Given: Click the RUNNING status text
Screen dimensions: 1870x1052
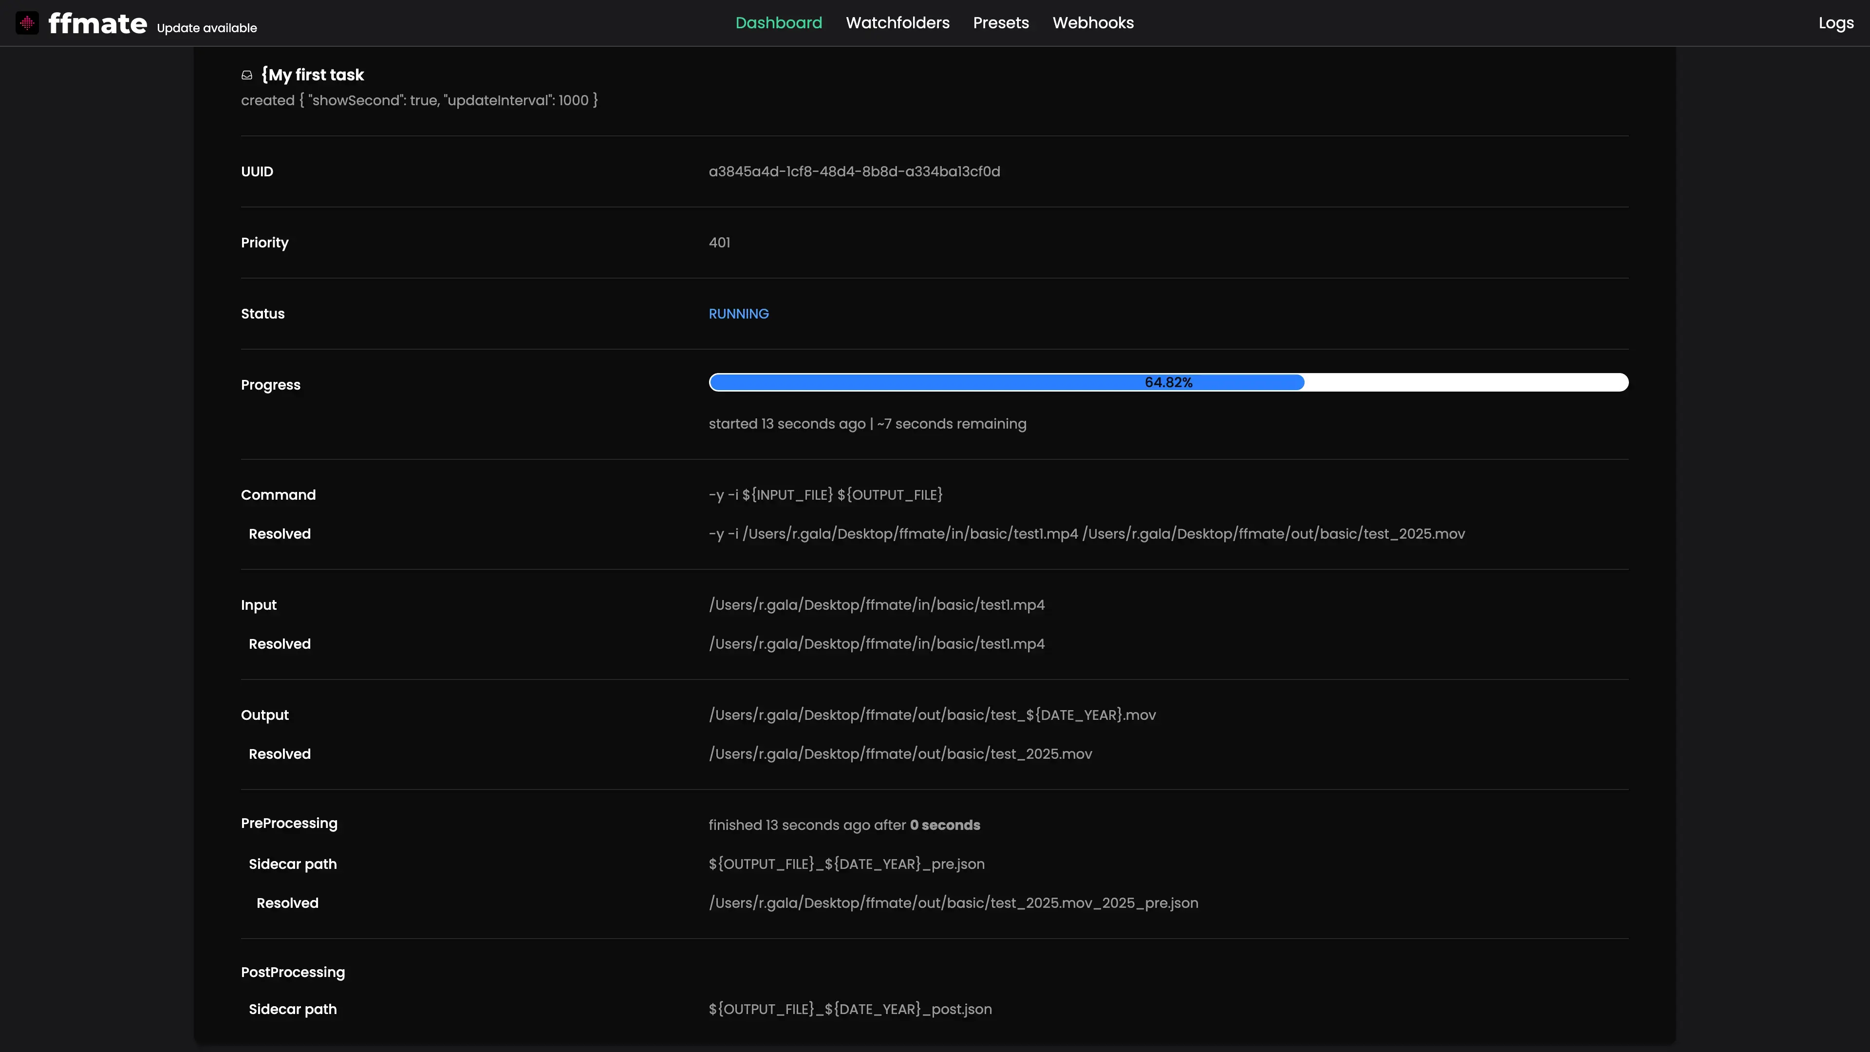Looking at the screenshot, I should tap(738, 314).
